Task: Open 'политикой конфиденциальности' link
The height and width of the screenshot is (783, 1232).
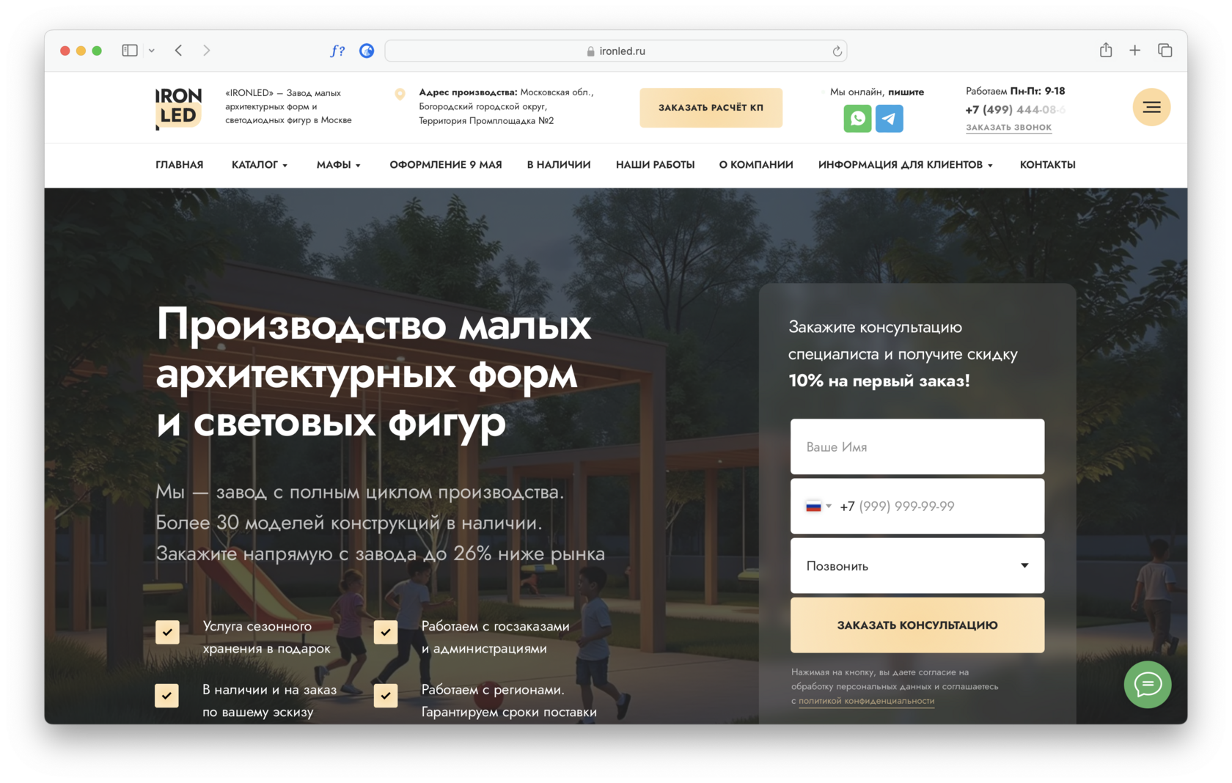Action: pos(866,701)
